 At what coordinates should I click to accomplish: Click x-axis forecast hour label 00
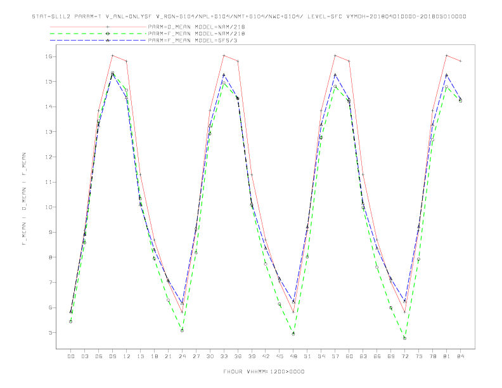pyautogui.click(x=71, y=356)
